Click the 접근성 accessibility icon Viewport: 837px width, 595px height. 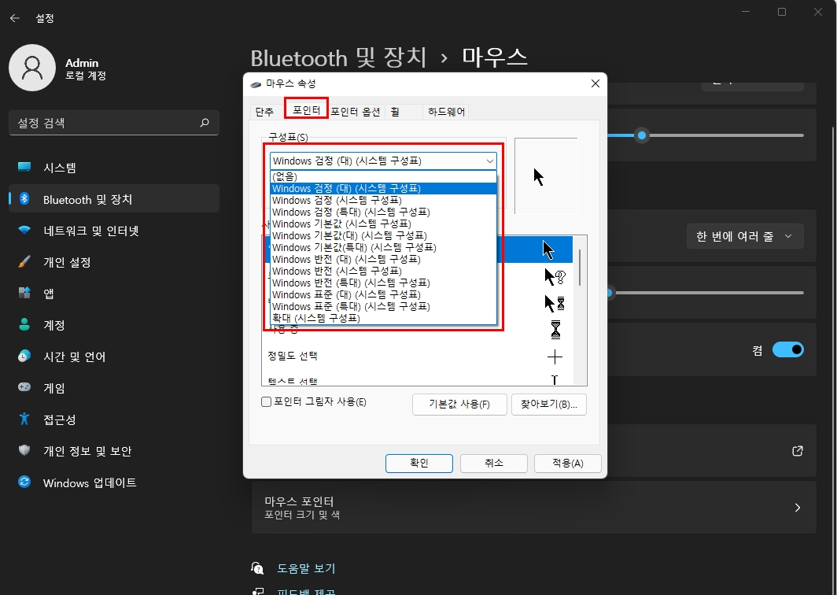(24, 419)
